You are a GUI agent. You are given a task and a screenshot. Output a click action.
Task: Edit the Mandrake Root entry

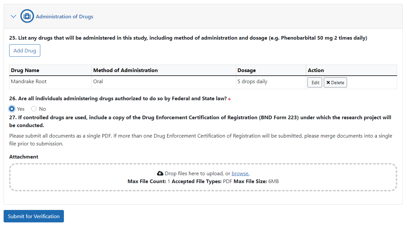click(315, 83)
